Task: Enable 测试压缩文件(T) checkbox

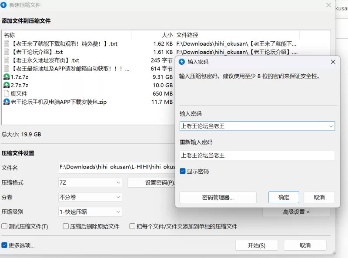Action: (4, 226)
